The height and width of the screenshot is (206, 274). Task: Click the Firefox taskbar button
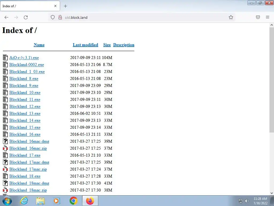point(90,201)
